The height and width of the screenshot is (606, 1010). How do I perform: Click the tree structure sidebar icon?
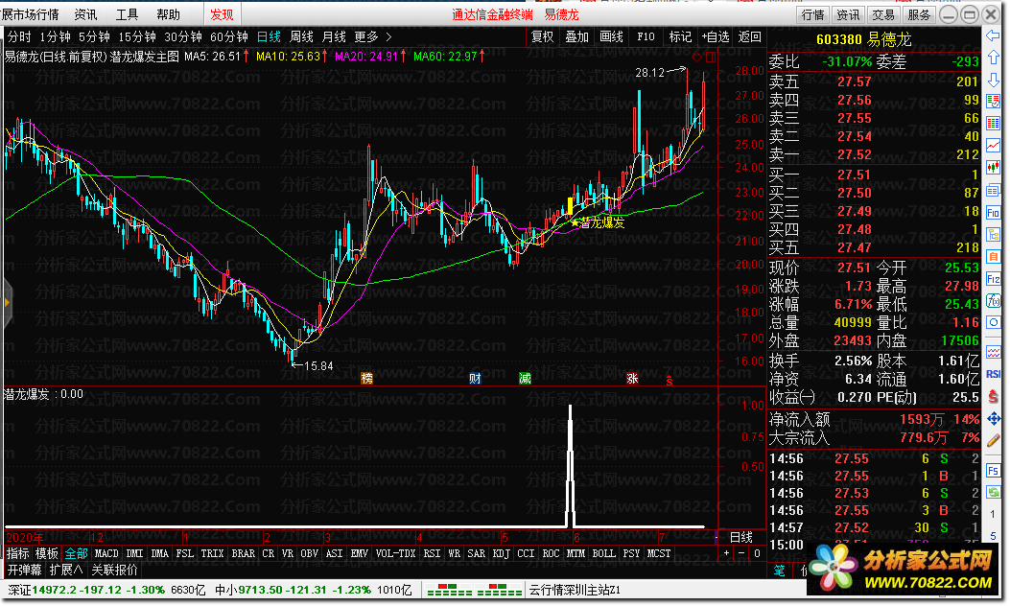tap(993, 234)
